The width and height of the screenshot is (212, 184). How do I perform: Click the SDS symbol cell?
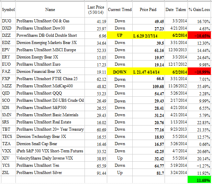tap(8, 108)
